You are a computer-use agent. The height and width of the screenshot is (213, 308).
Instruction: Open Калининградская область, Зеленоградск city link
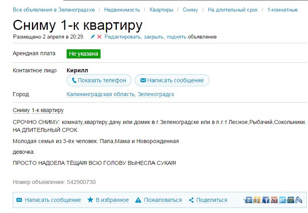tap(120, 95)
